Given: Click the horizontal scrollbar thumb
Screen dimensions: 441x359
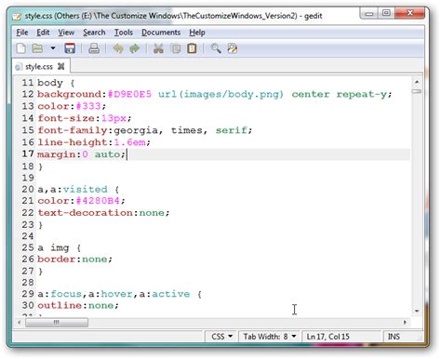Looking at the screenshot, I should pos(57,323).
